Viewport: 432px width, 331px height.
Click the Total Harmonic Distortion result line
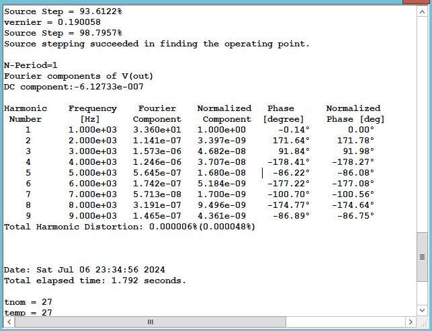(x=130, y=227)
